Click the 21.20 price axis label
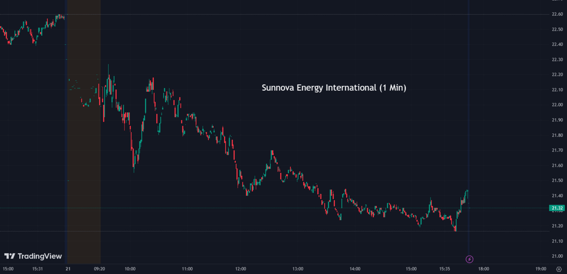This screenshot has width=567, height=274. [x=557, y=226]
